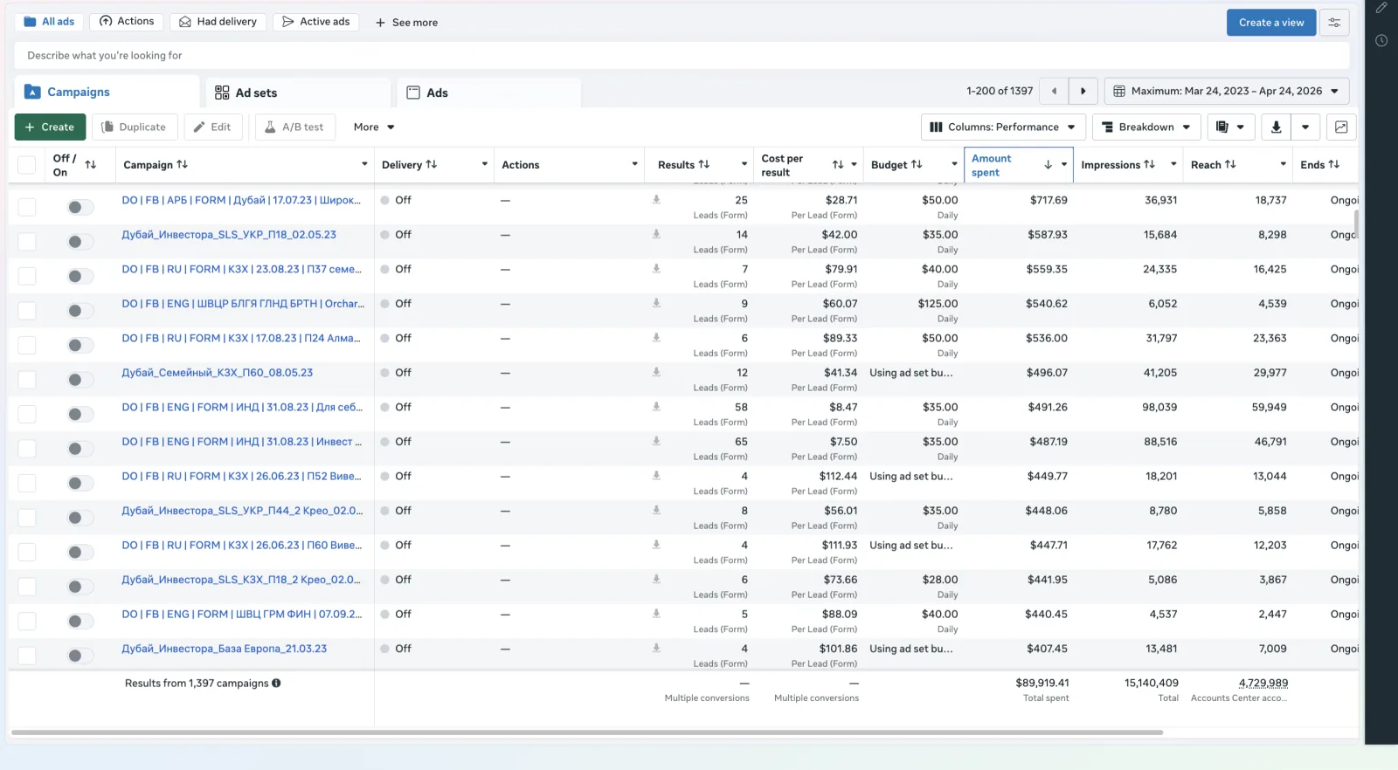The image size is (1398, 770).
Task: Click Create a view button
Action: (1271, 23)
